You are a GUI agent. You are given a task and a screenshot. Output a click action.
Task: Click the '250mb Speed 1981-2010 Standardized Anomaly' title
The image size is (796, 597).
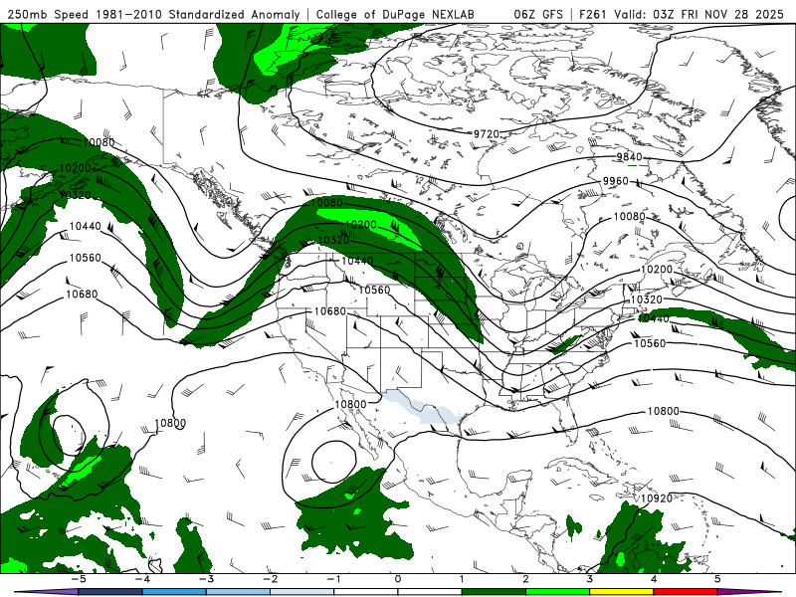click(x=153, y=14)
